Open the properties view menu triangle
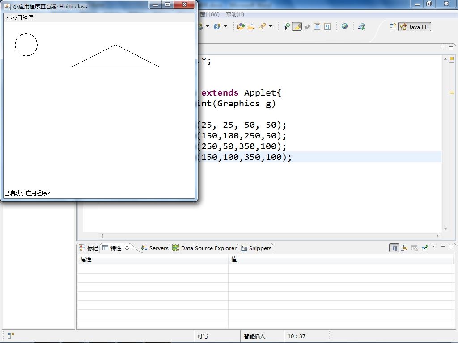Screen dimensions: 458x343 coord(434,246)
